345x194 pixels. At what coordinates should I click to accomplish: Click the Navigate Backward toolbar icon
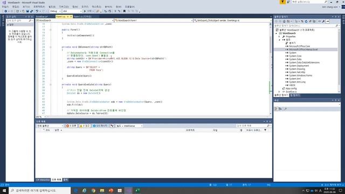[5, 11]
